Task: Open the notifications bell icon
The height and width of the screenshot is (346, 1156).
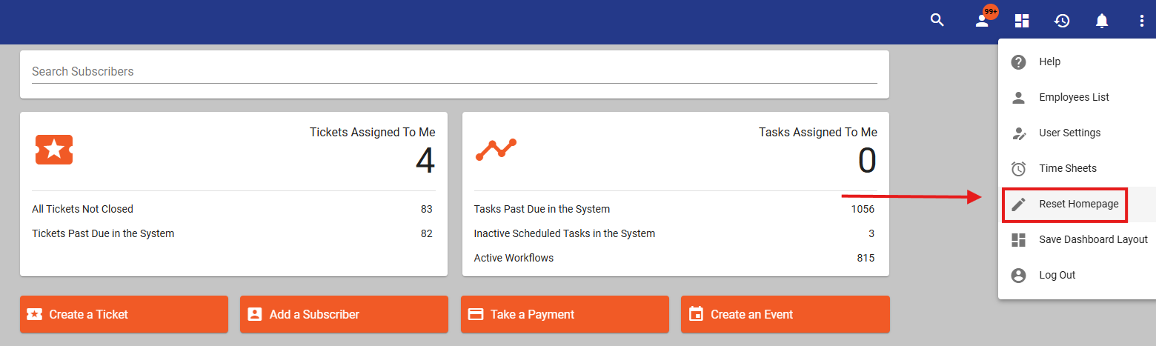Action: 1102,21
